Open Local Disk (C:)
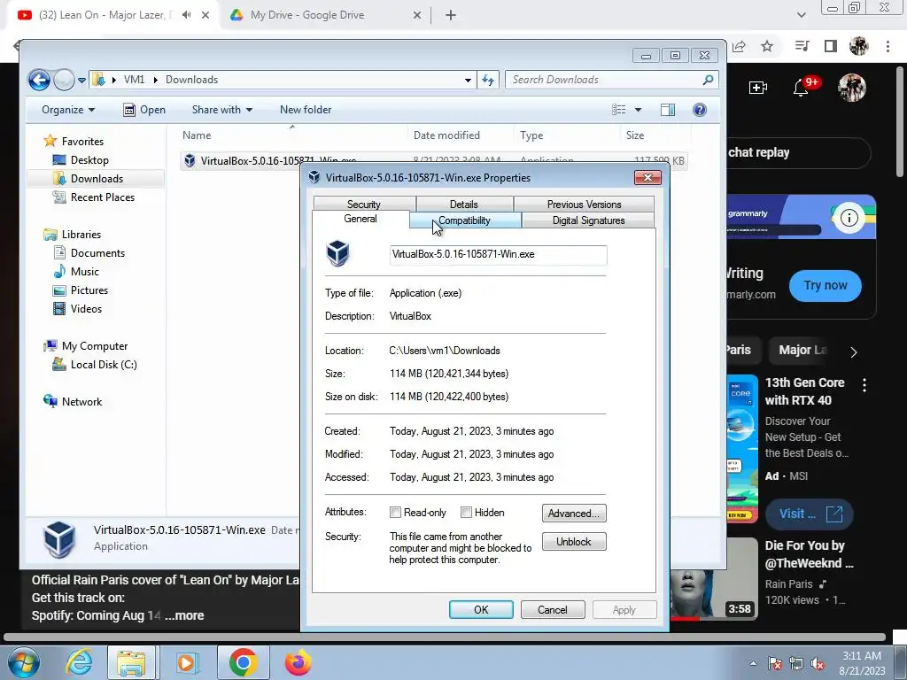Screen dimensions: 907x680 coord(94,364)
